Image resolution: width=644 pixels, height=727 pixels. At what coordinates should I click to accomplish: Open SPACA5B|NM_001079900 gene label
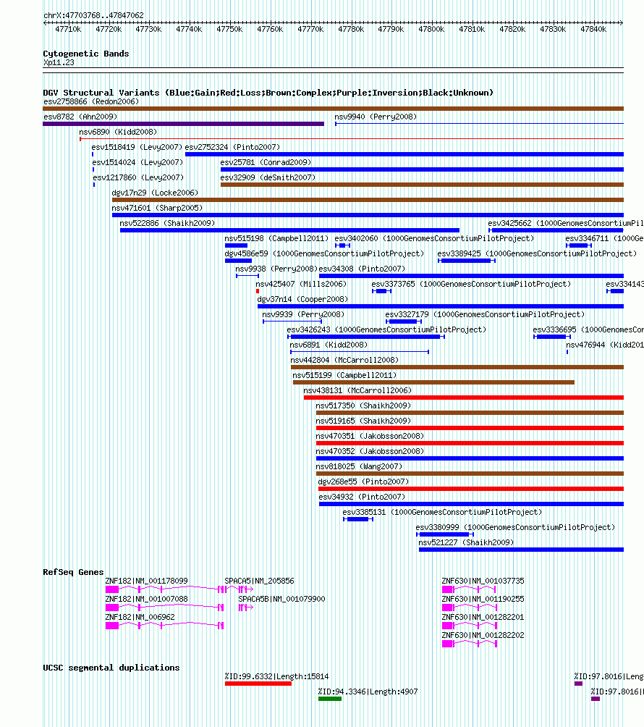click(x=281, y=599)
